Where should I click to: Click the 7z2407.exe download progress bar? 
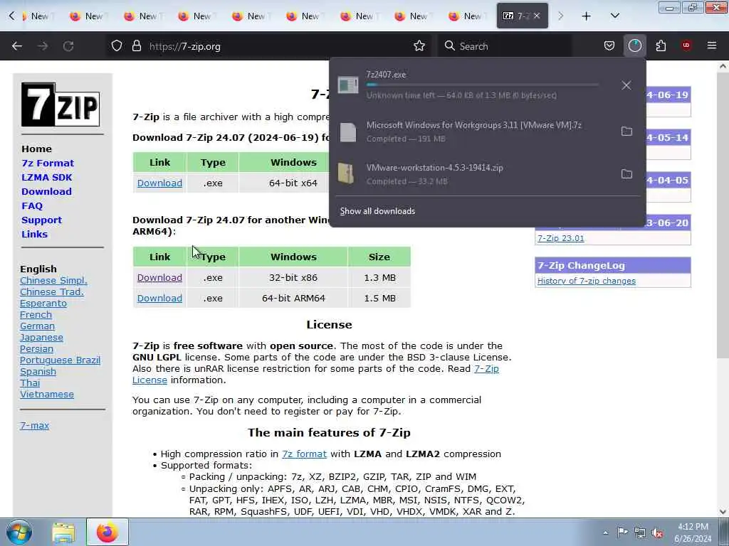(x=482, y=85)
